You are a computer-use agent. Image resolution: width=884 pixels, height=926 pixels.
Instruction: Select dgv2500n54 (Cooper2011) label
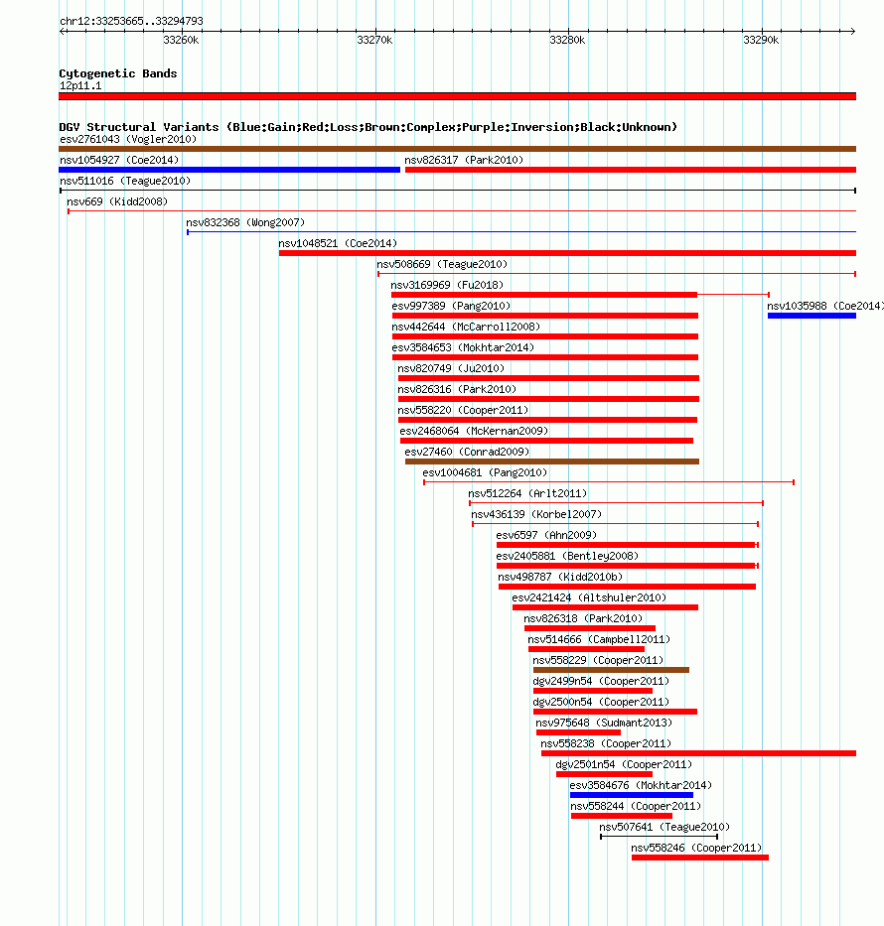click(601, 702)
